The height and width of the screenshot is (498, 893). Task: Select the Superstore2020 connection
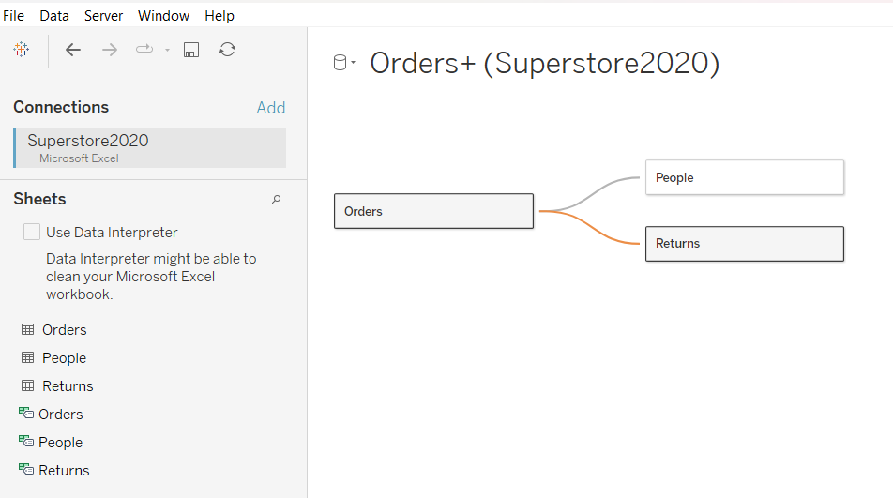[x=150, y=147]
